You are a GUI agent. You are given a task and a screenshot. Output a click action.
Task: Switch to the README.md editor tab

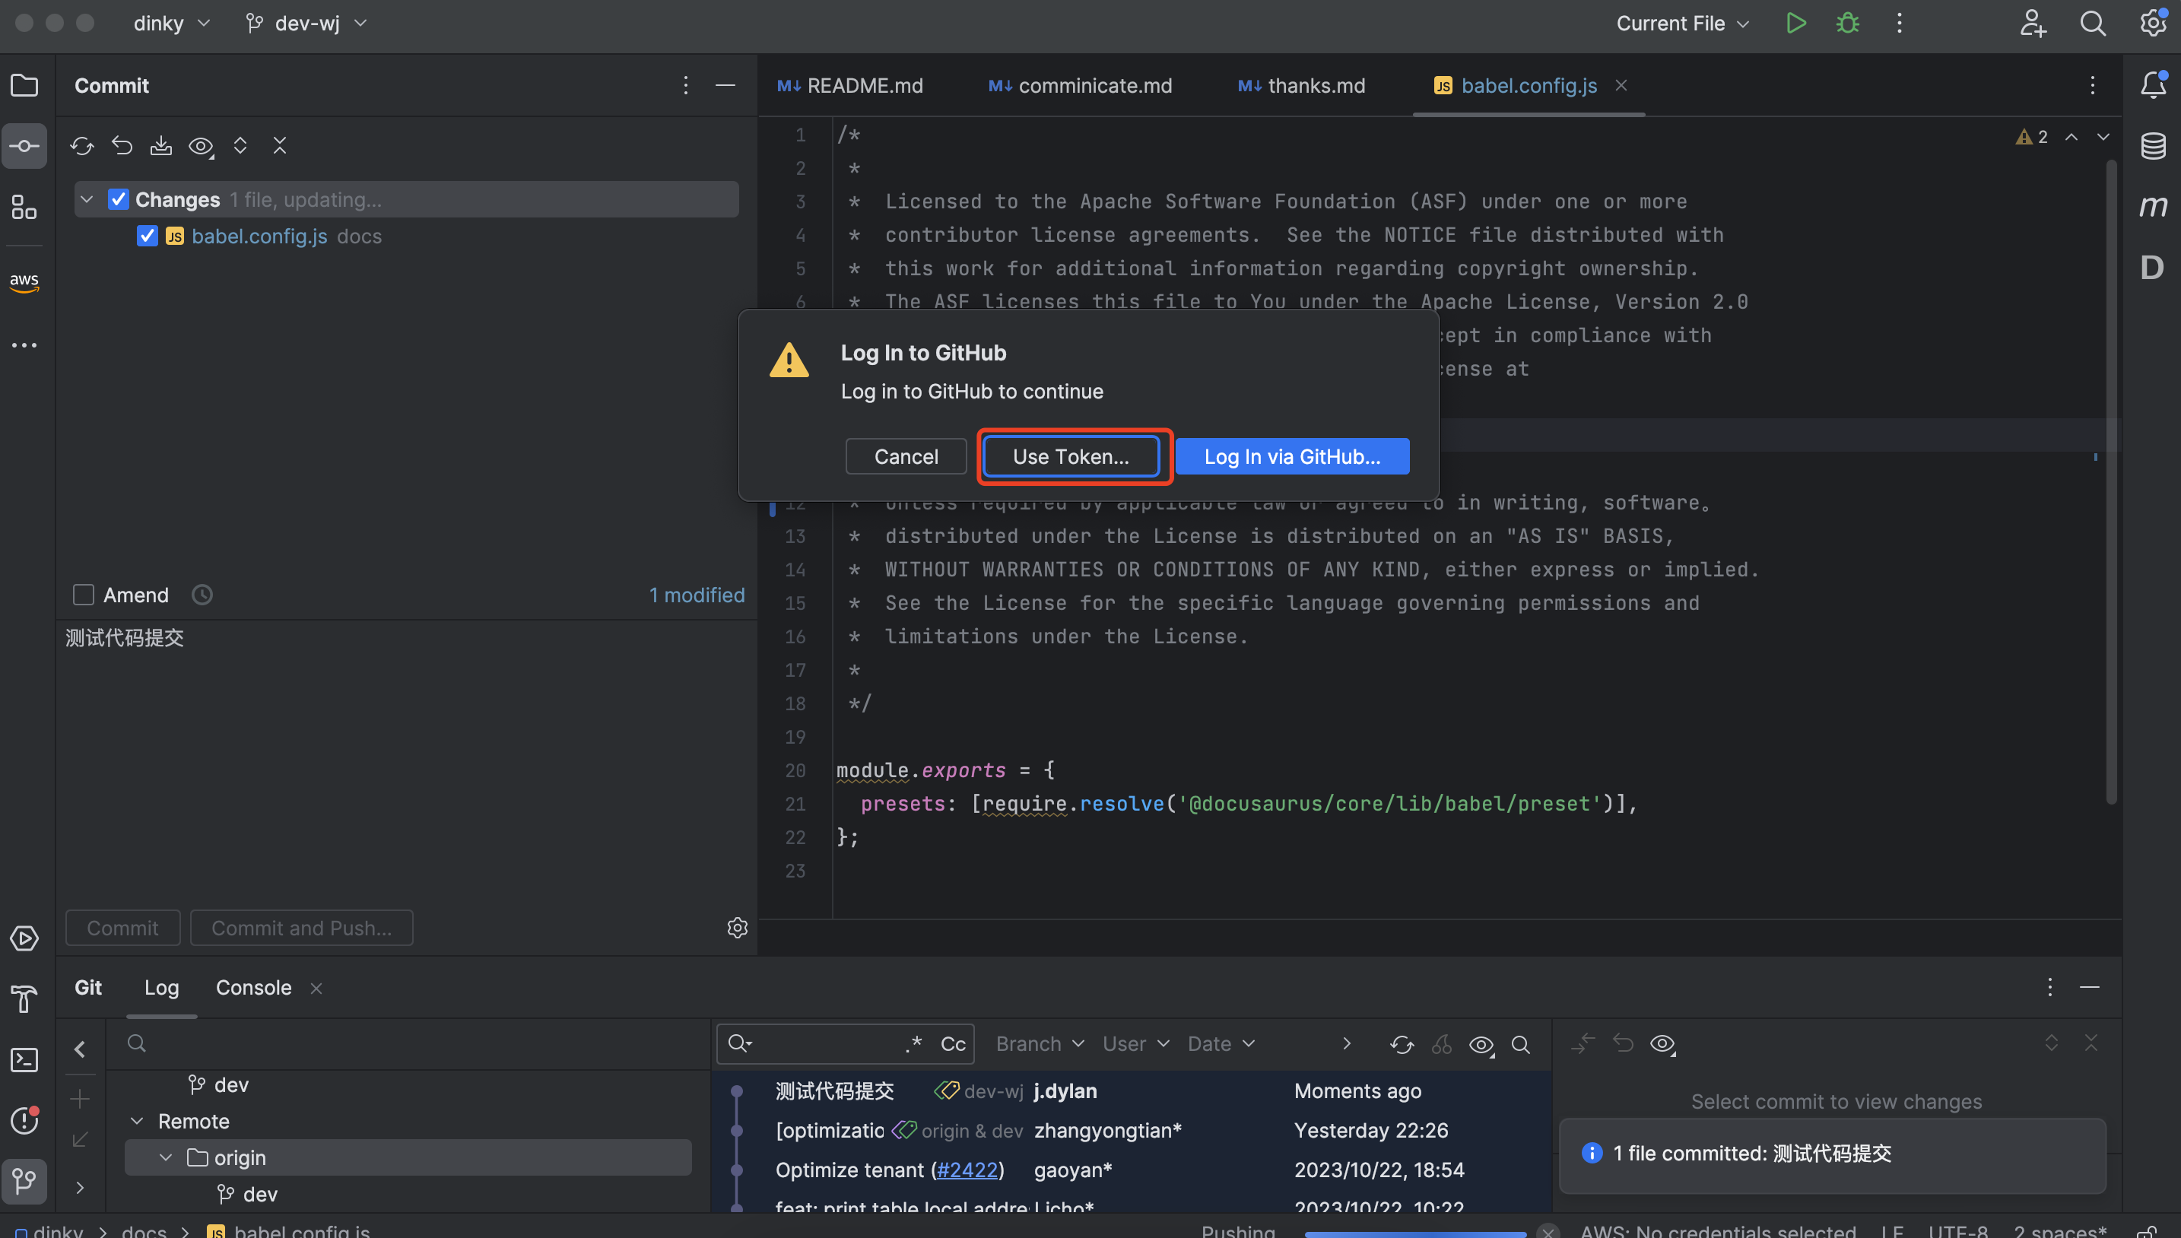(x=850, y=85)
